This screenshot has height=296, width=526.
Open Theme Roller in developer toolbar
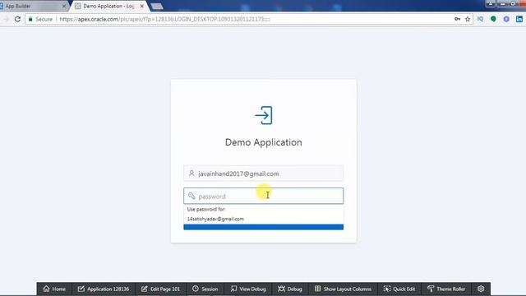446,289
